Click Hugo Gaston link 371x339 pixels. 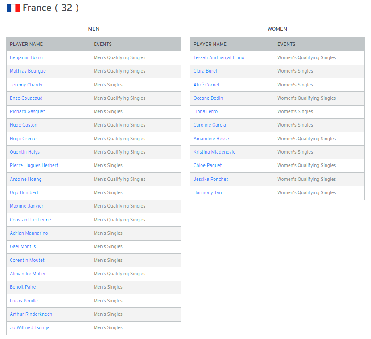24,125
